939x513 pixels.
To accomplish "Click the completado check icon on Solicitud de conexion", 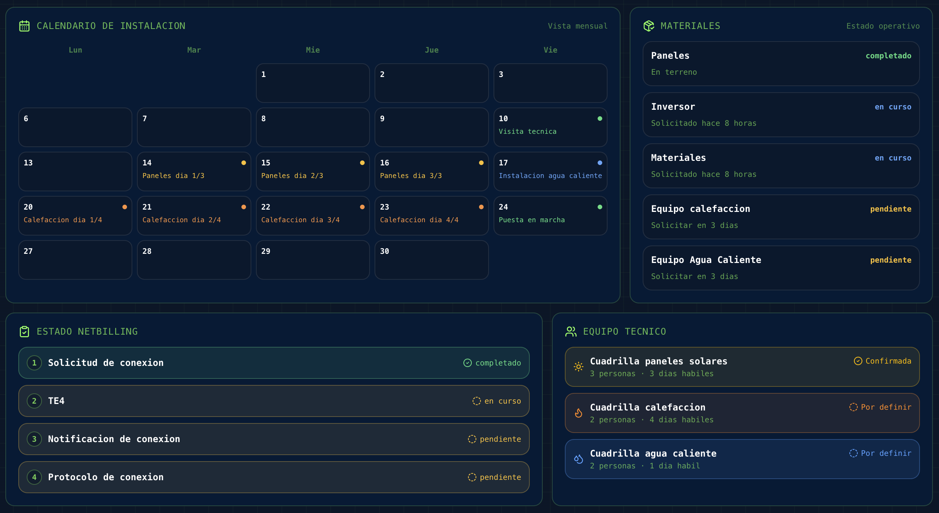I will click(468, 363).
